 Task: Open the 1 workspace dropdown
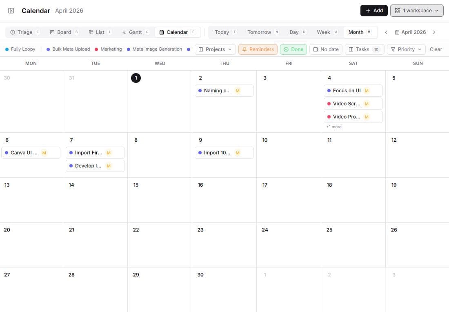[416, 10]
